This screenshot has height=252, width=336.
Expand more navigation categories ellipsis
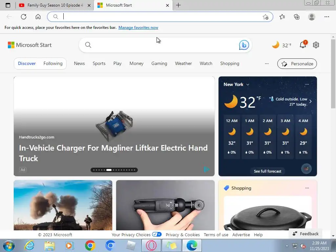[266, 64]
